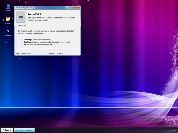178x133 pixels.
Task: Click the Drawings list entry
Action: point(37,40)
